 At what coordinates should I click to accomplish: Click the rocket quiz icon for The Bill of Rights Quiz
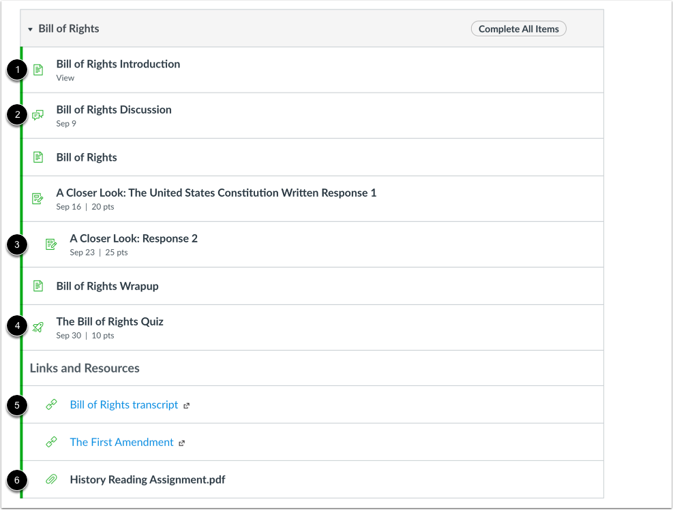tap(38, 327)
